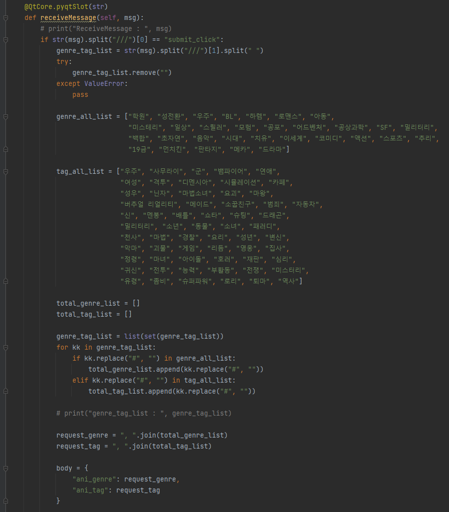The image size is (449, 512).
Task: Click ", ".join(total_genre_list) expression
Action: (x=174, y=435)
